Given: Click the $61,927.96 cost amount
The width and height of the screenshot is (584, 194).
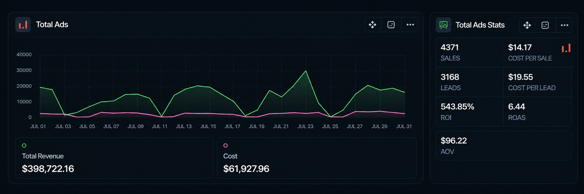Looking at the screenshot, I should pos(246,169).
